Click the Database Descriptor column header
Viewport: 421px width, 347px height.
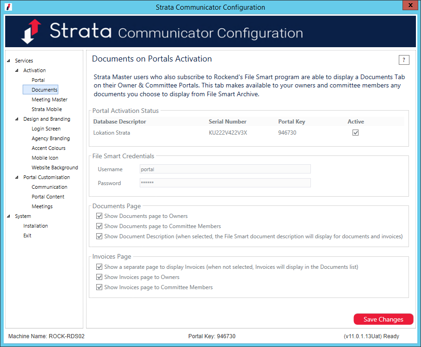(119, 122)
